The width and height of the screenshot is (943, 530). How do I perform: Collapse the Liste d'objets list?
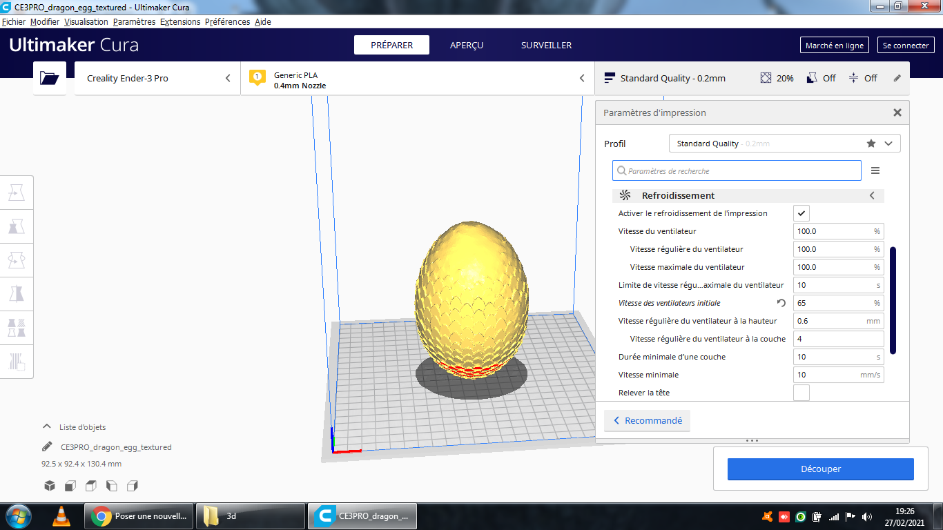click(x=47, y=427)
